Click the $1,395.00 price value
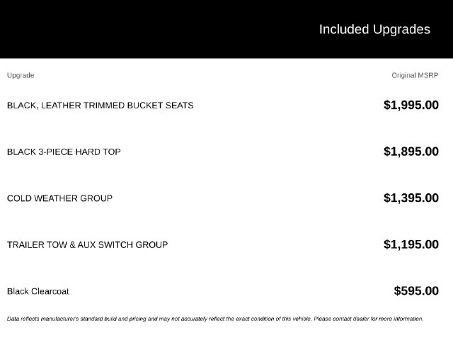This screenshot has height=340, width=453. [411, 198]
